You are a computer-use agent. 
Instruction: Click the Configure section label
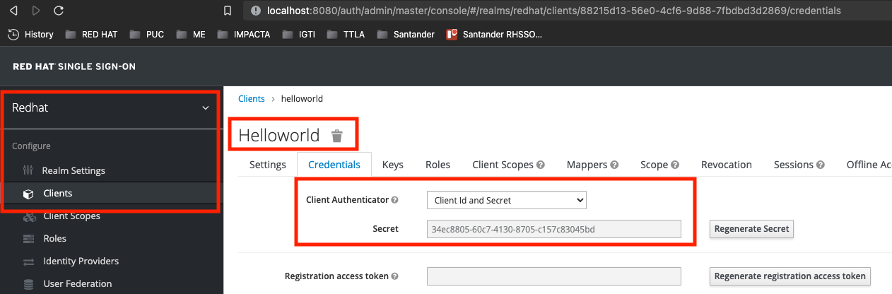click(31, 146)
